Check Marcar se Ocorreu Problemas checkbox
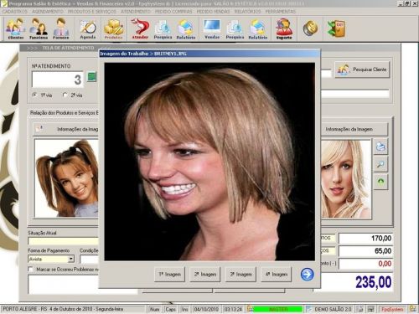The image size is (419, 314). coord(30,270)
